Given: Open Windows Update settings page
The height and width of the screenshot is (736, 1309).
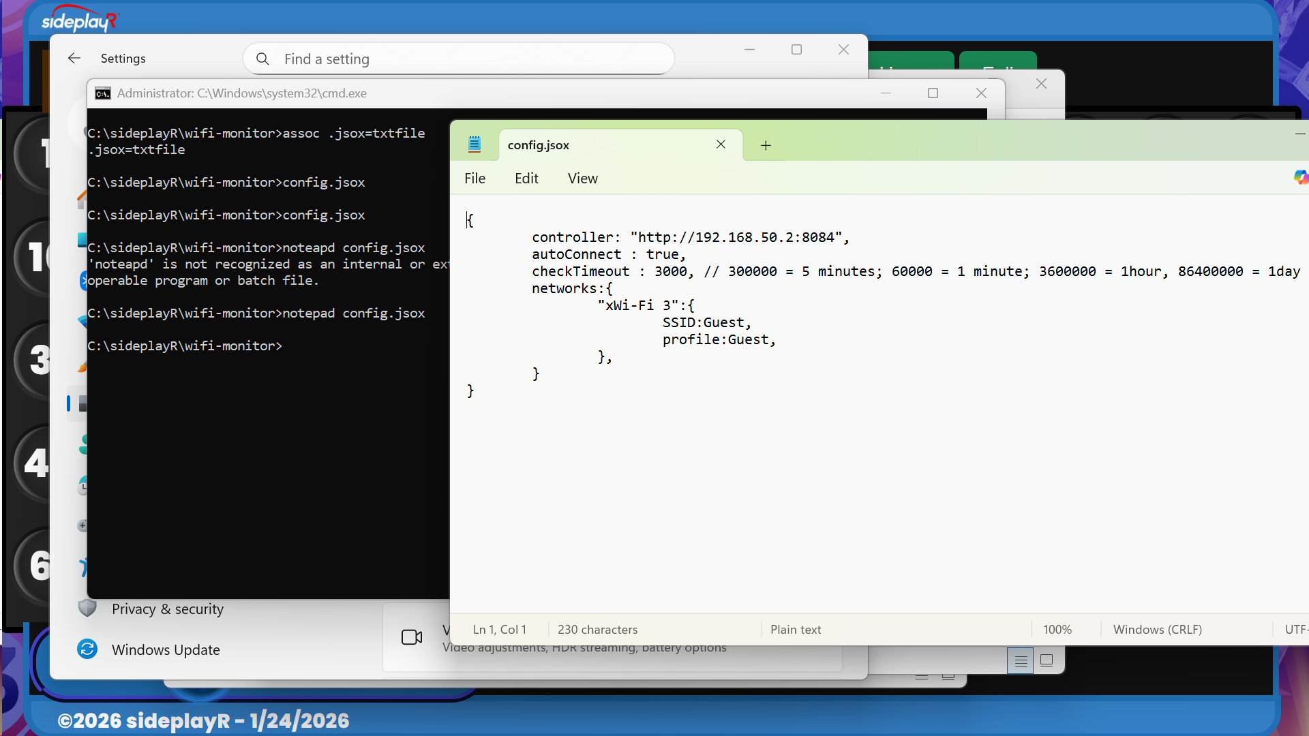Looking at the screenshot, I should tap(166, 650).
